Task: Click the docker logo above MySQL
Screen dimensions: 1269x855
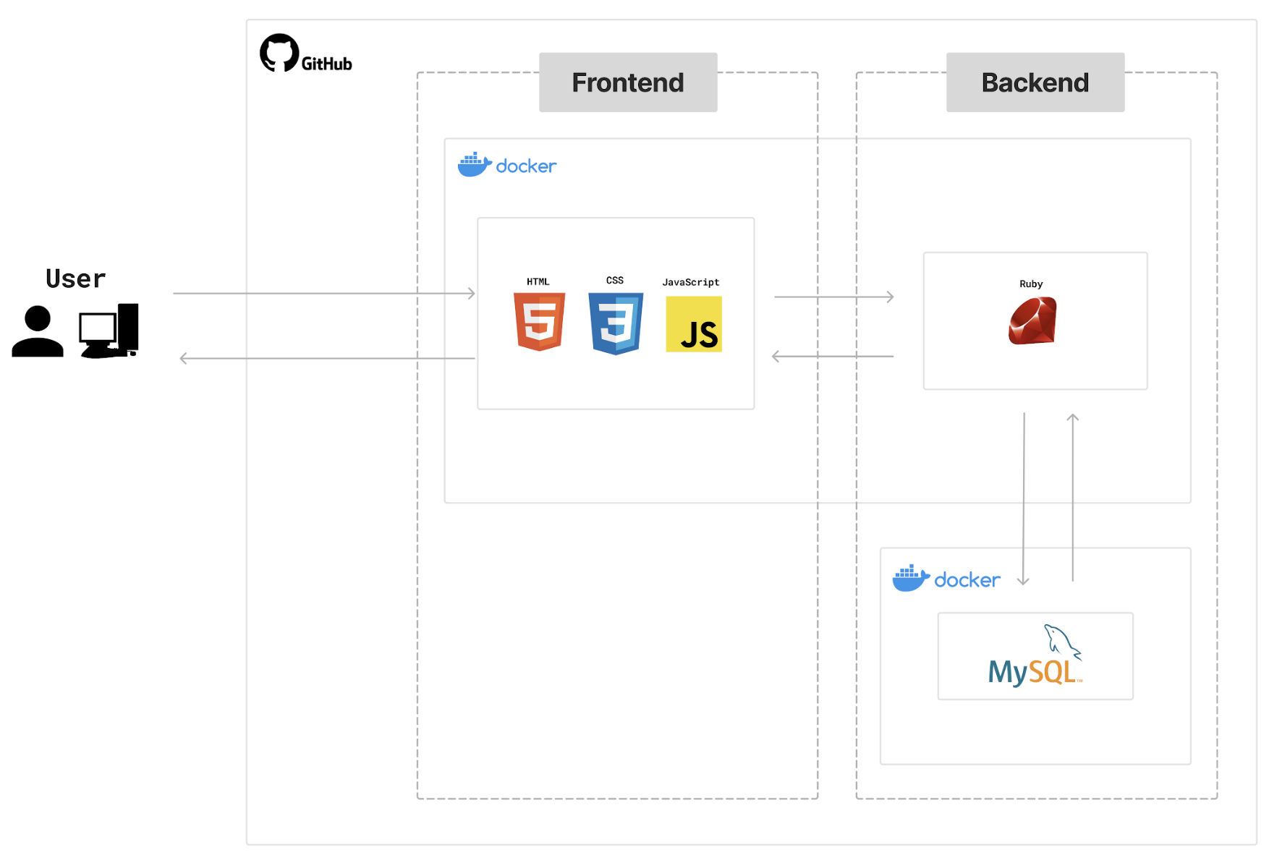Action: point(946,579)
